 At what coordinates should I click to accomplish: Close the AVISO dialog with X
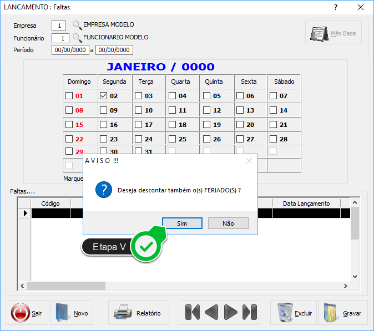[249, 161]
